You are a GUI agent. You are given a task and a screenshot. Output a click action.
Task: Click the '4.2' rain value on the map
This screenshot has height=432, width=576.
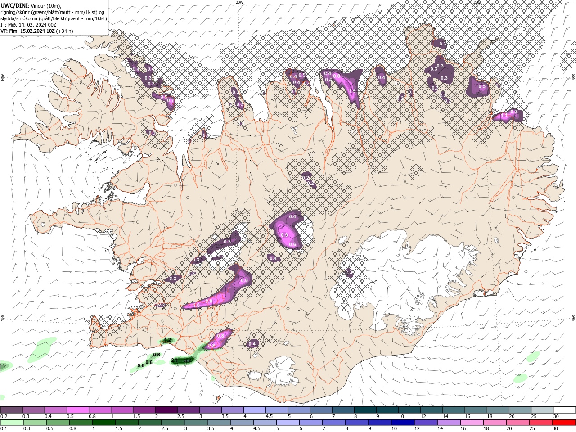[x=167, y=340]
